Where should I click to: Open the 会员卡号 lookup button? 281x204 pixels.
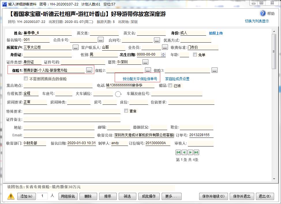101,40
